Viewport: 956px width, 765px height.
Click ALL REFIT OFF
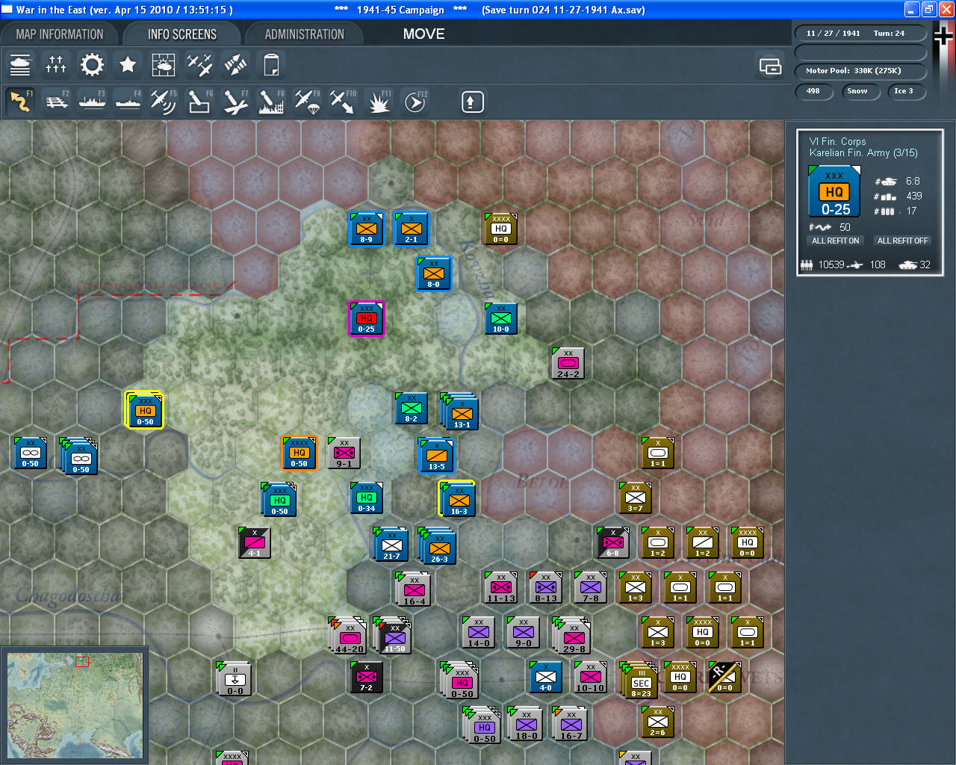(902, 241)
